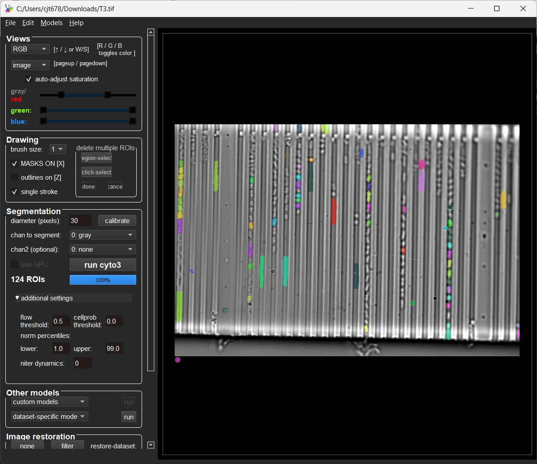The image size is (537, 464).
Task: Open the Models menu
Action: 51,22
